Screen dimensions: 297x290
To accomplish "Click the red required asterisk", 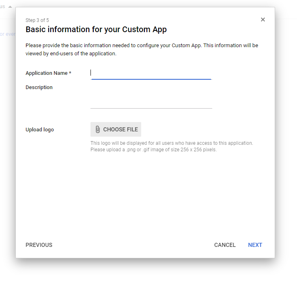I will [x=70, y=73].
